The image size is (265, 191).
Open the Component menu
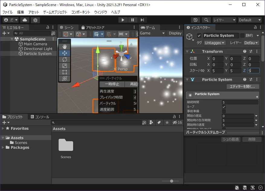click(x=81, y=12)
